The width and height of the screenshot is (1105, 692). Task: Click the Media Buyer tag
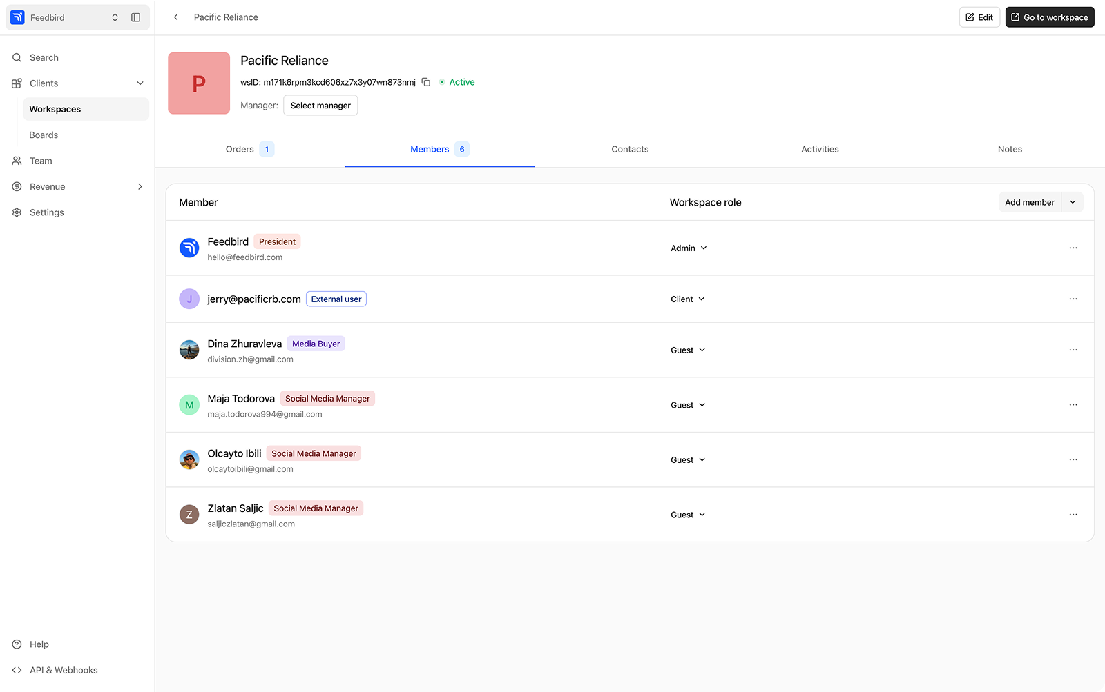tap(316, 344)
